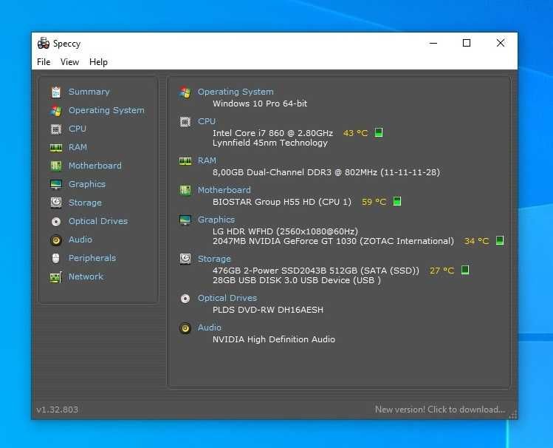
Task: Maximize the Speccy window
Action: [x=466, y=43]
